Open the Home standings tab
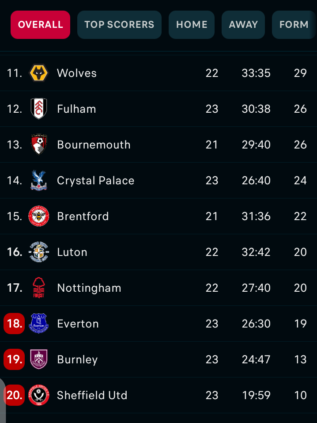The image size is (317, 423). point(192,25)
